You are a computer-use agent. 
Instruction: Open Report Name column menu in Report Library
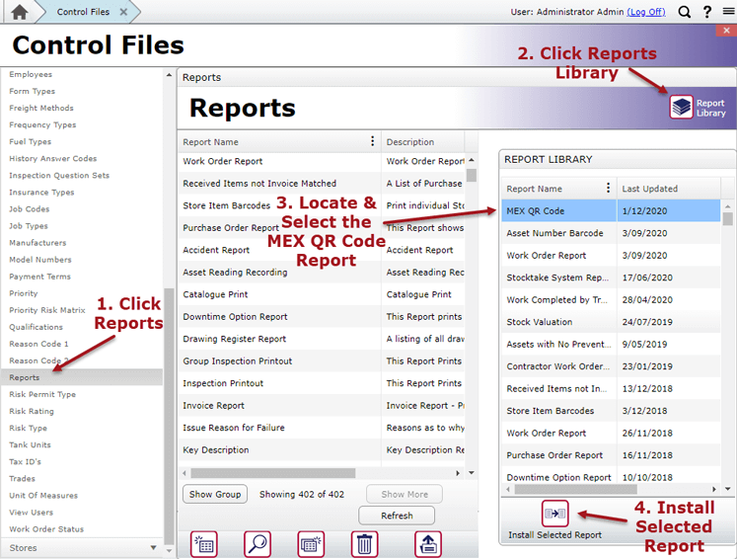click(x=608, y=188)
